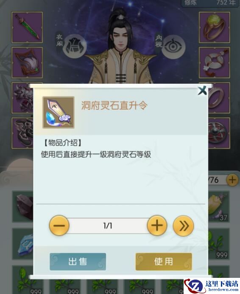Decrease quantity with the minus button
Image resolution: width=240 pixels, height=294 pixels.
pyautogui.click(x=59, y=225)
